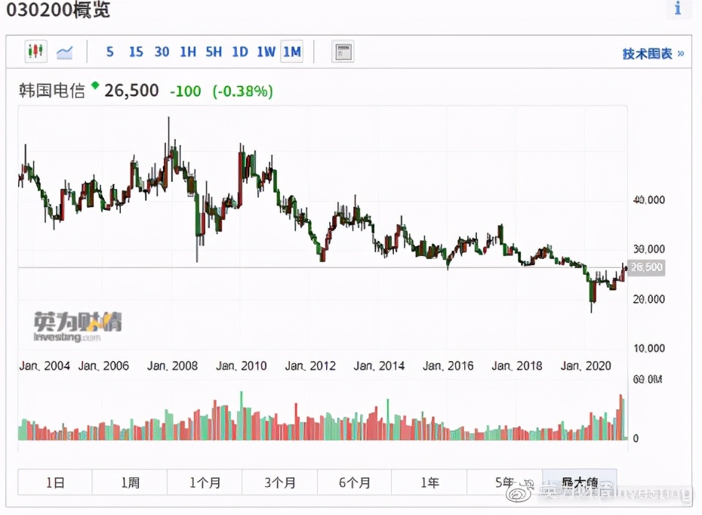Select the 1M monthly interval

coord(291,52)
